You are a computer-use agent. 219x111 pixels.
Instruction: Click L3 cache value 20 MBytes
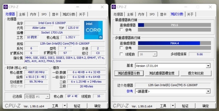click(x=87, y=86)
